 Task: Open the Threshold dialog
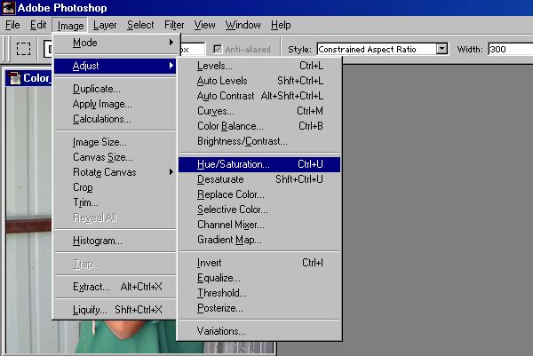259,293
